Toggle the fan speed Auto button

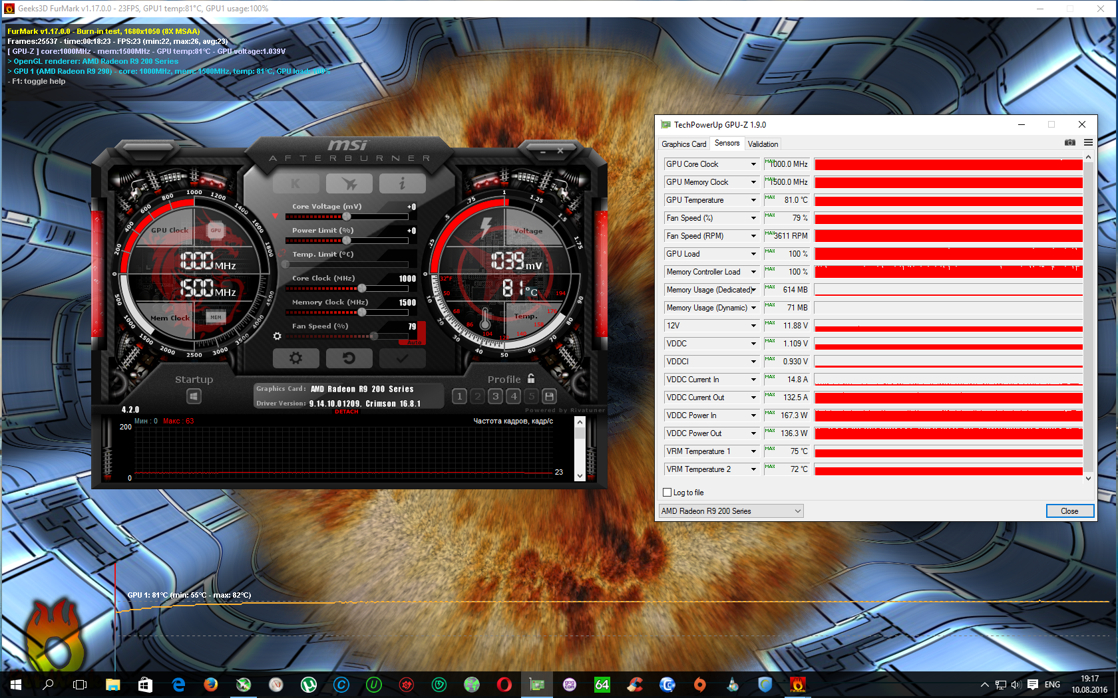point(415,342)
